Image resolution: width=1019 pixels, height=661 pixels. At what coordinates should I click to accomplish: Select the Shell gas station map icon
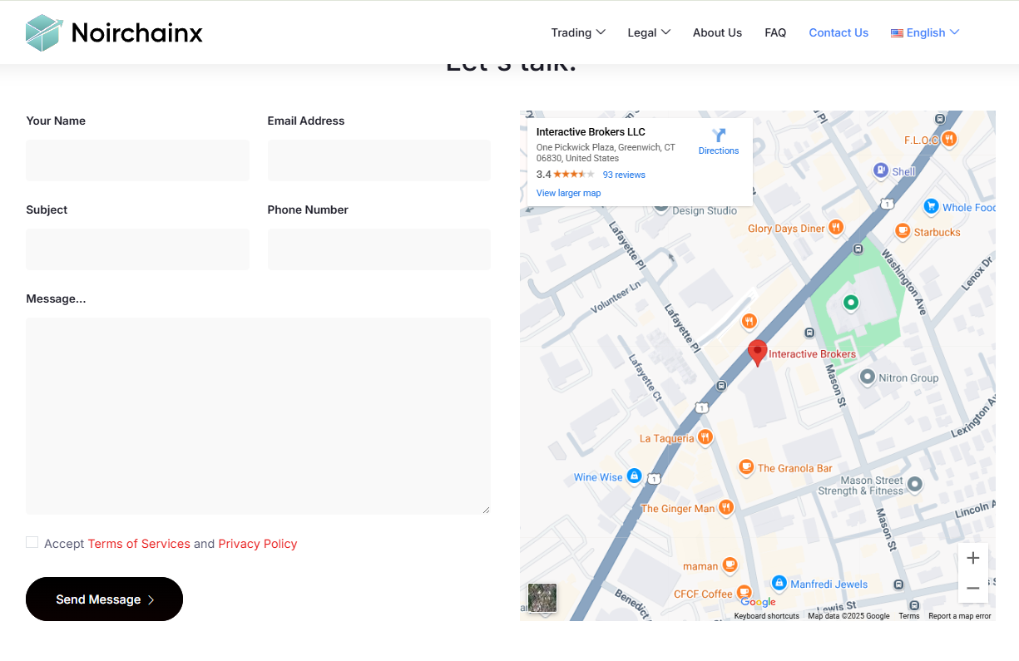point(880,171)
